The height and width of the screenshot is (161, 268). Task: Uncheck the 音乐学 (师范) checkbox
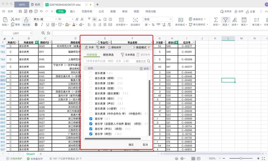pyautogui.click(x=91, y=134)
